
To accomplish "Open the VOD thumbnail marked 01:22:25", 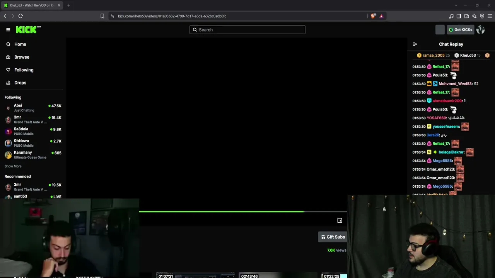I will (334, 275).
